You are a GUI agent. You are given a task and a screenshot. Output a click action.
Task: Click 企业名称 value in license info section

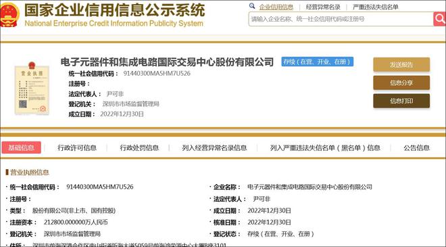pos(309,187)
